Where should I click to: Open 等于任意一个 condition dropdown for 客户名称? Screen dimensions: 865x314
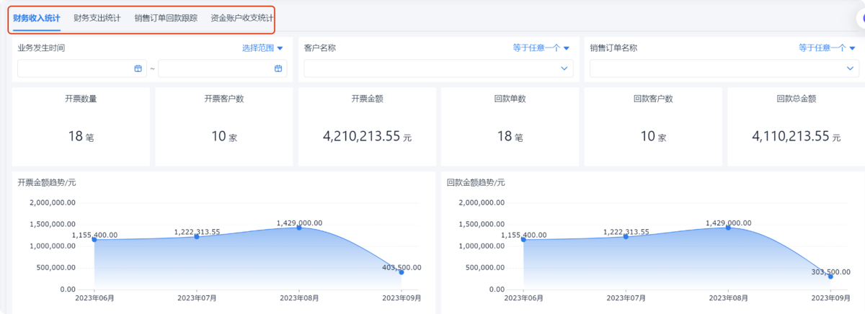[541, 48]
